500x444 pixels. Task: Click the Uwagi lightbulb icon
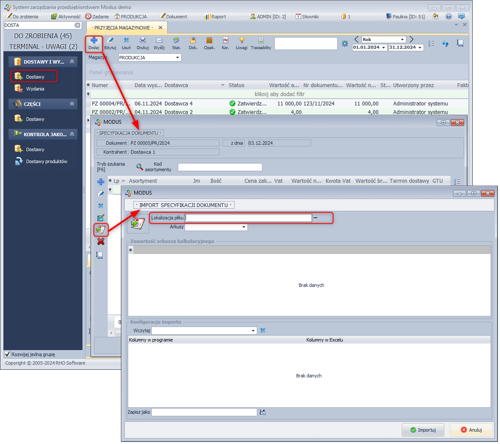coord(241,41)
